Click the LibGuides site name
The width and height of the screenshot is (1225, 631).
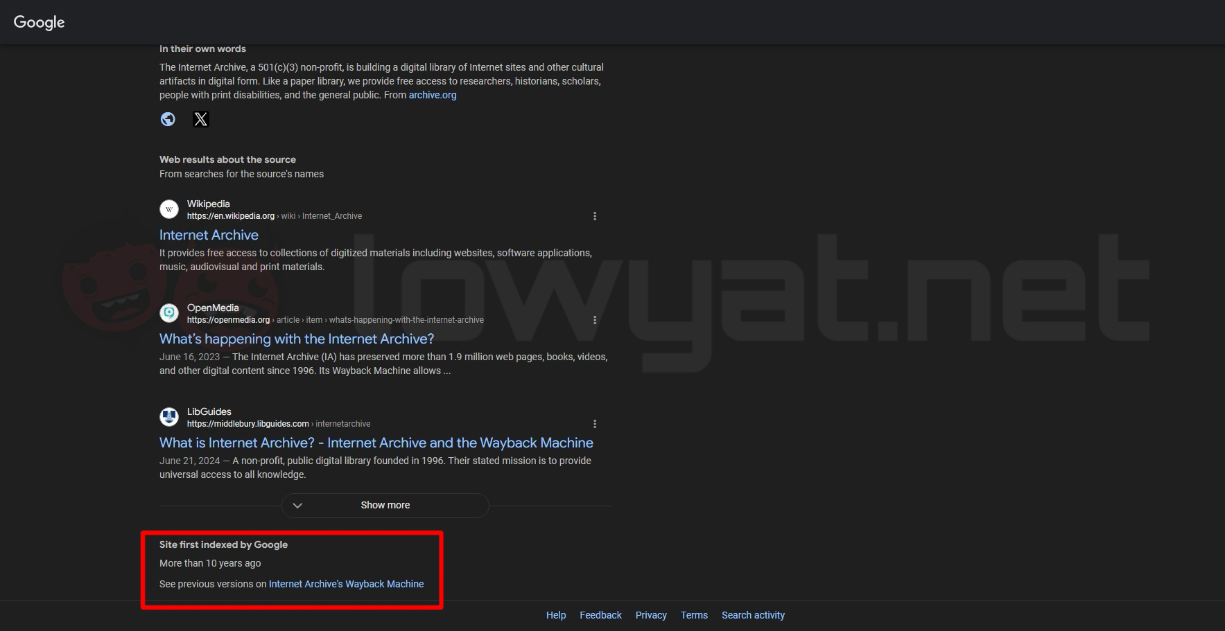(209, 411)
